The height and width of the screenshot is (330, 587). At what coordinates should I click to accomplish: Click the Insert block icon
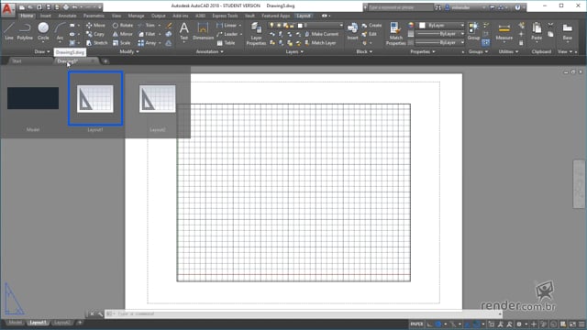tap(352, 30)
